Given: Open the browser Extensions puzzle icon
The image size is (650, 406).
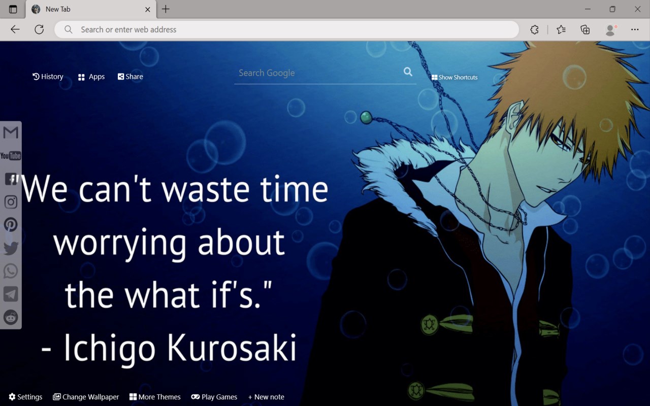Looking at the screenshot, I should (x=534, y=29).
